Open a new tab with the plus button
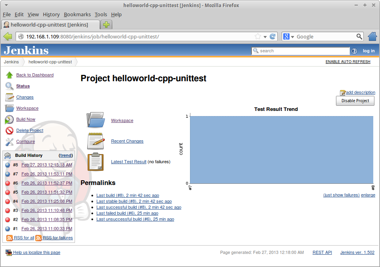The width and height of the screenshot is (380, 267). (106, 25)
